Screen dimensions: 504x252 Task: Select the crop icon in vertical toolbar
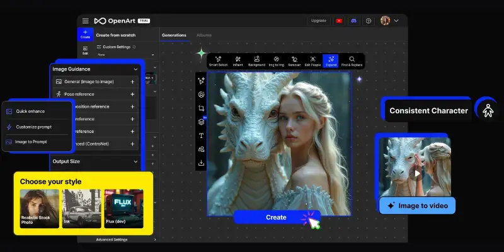[x=201, y=108]
